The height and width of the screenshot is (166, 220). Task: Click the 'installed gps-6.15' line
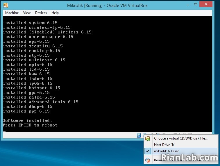26,92
